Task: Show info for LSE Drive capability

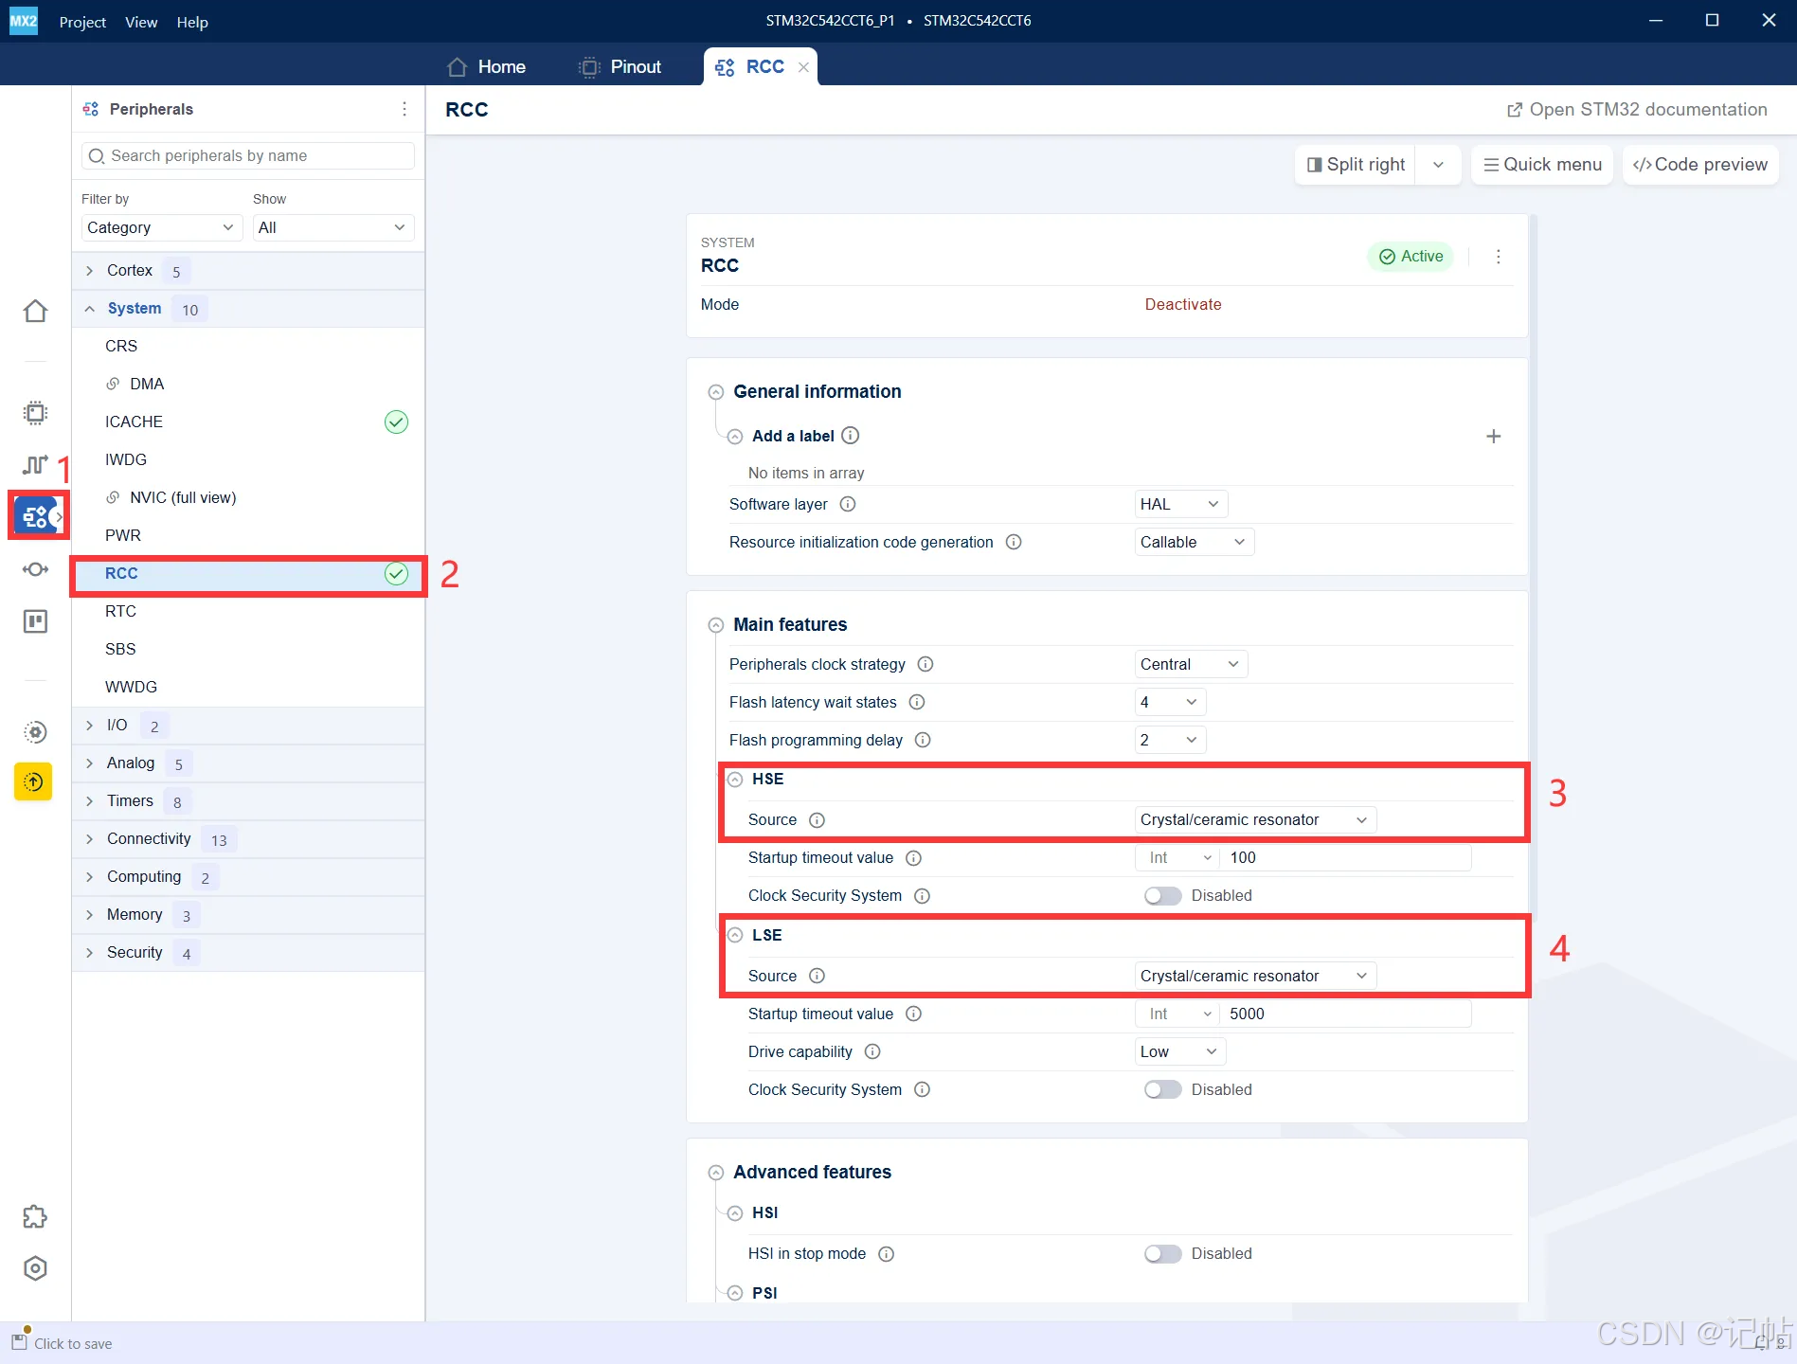Action: point(872,1052)
